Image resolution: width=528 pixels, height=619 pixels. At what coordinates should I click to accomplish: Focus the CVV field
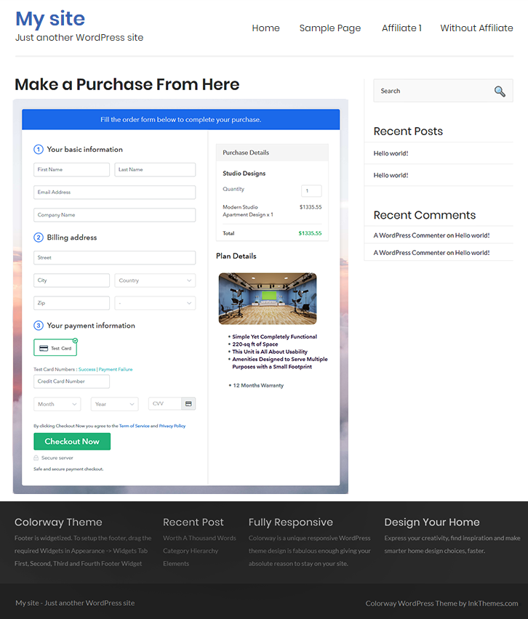coord(165,403)
